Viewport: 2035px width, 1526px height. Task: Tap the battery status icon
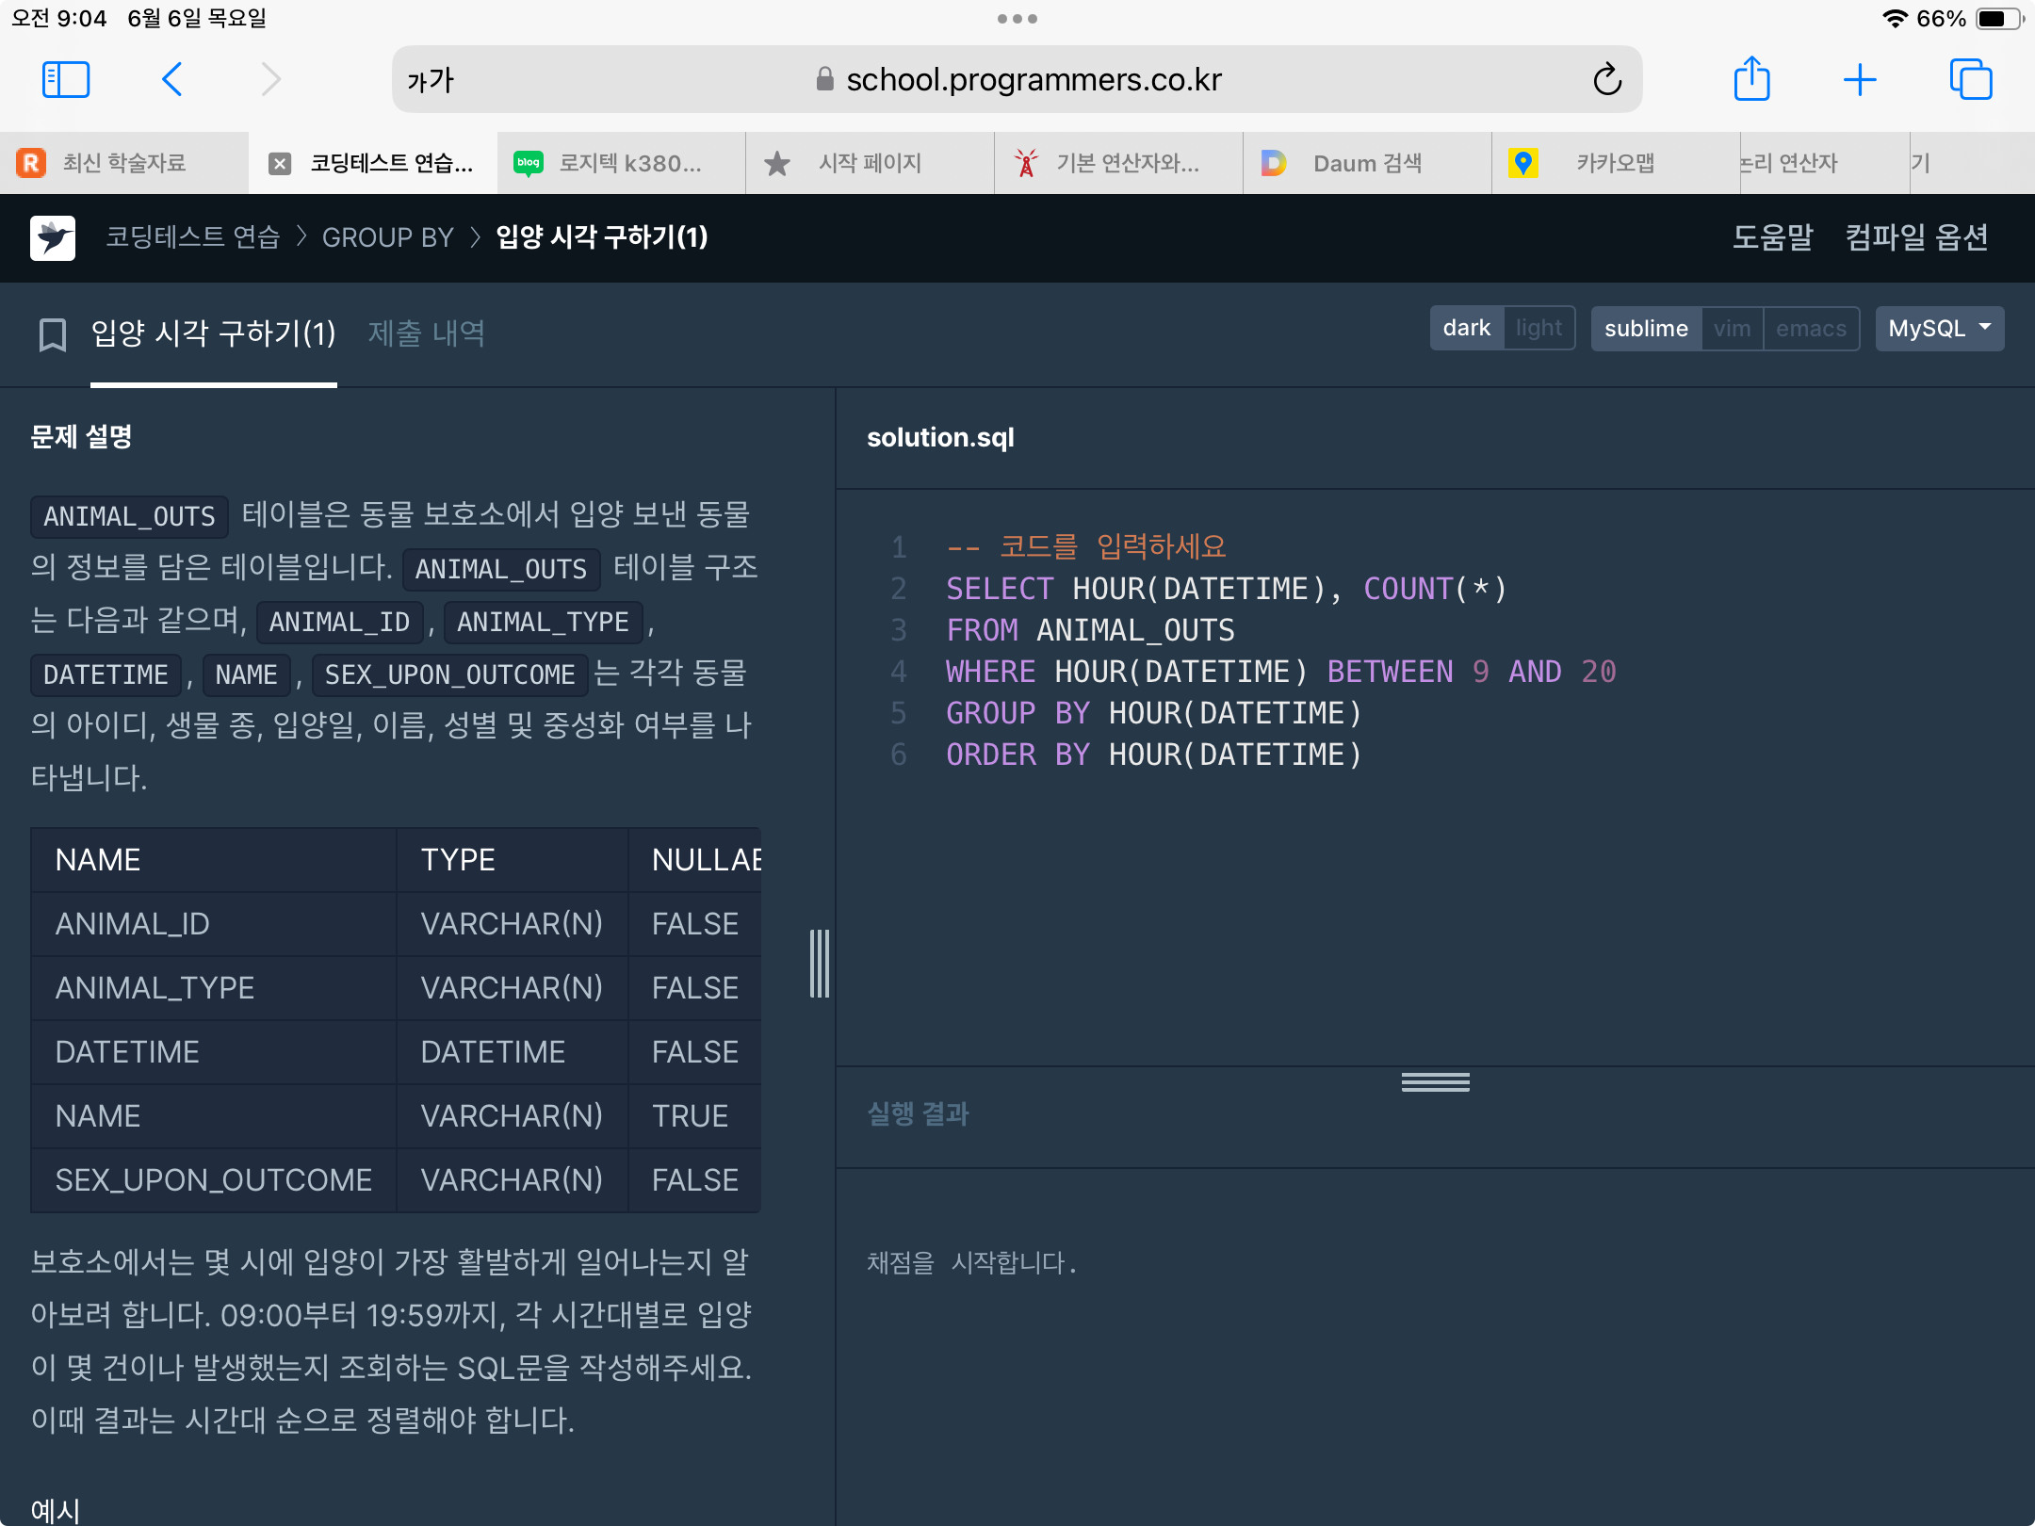(x=1999, y=19)
